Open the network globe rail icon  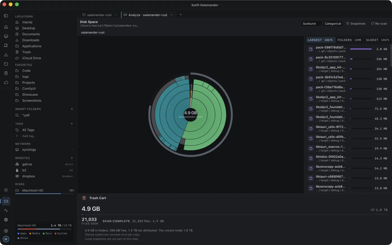pyautogui.click(x=6, y=220)
